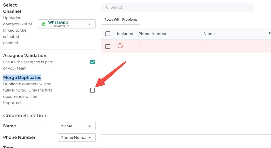Select the Phone Number cell in the red row

pos(140,47)
